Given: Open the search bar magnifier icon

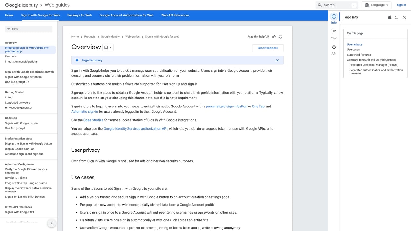Looking at the screenshot, I should pyautogui.click(x=319, y=5).
